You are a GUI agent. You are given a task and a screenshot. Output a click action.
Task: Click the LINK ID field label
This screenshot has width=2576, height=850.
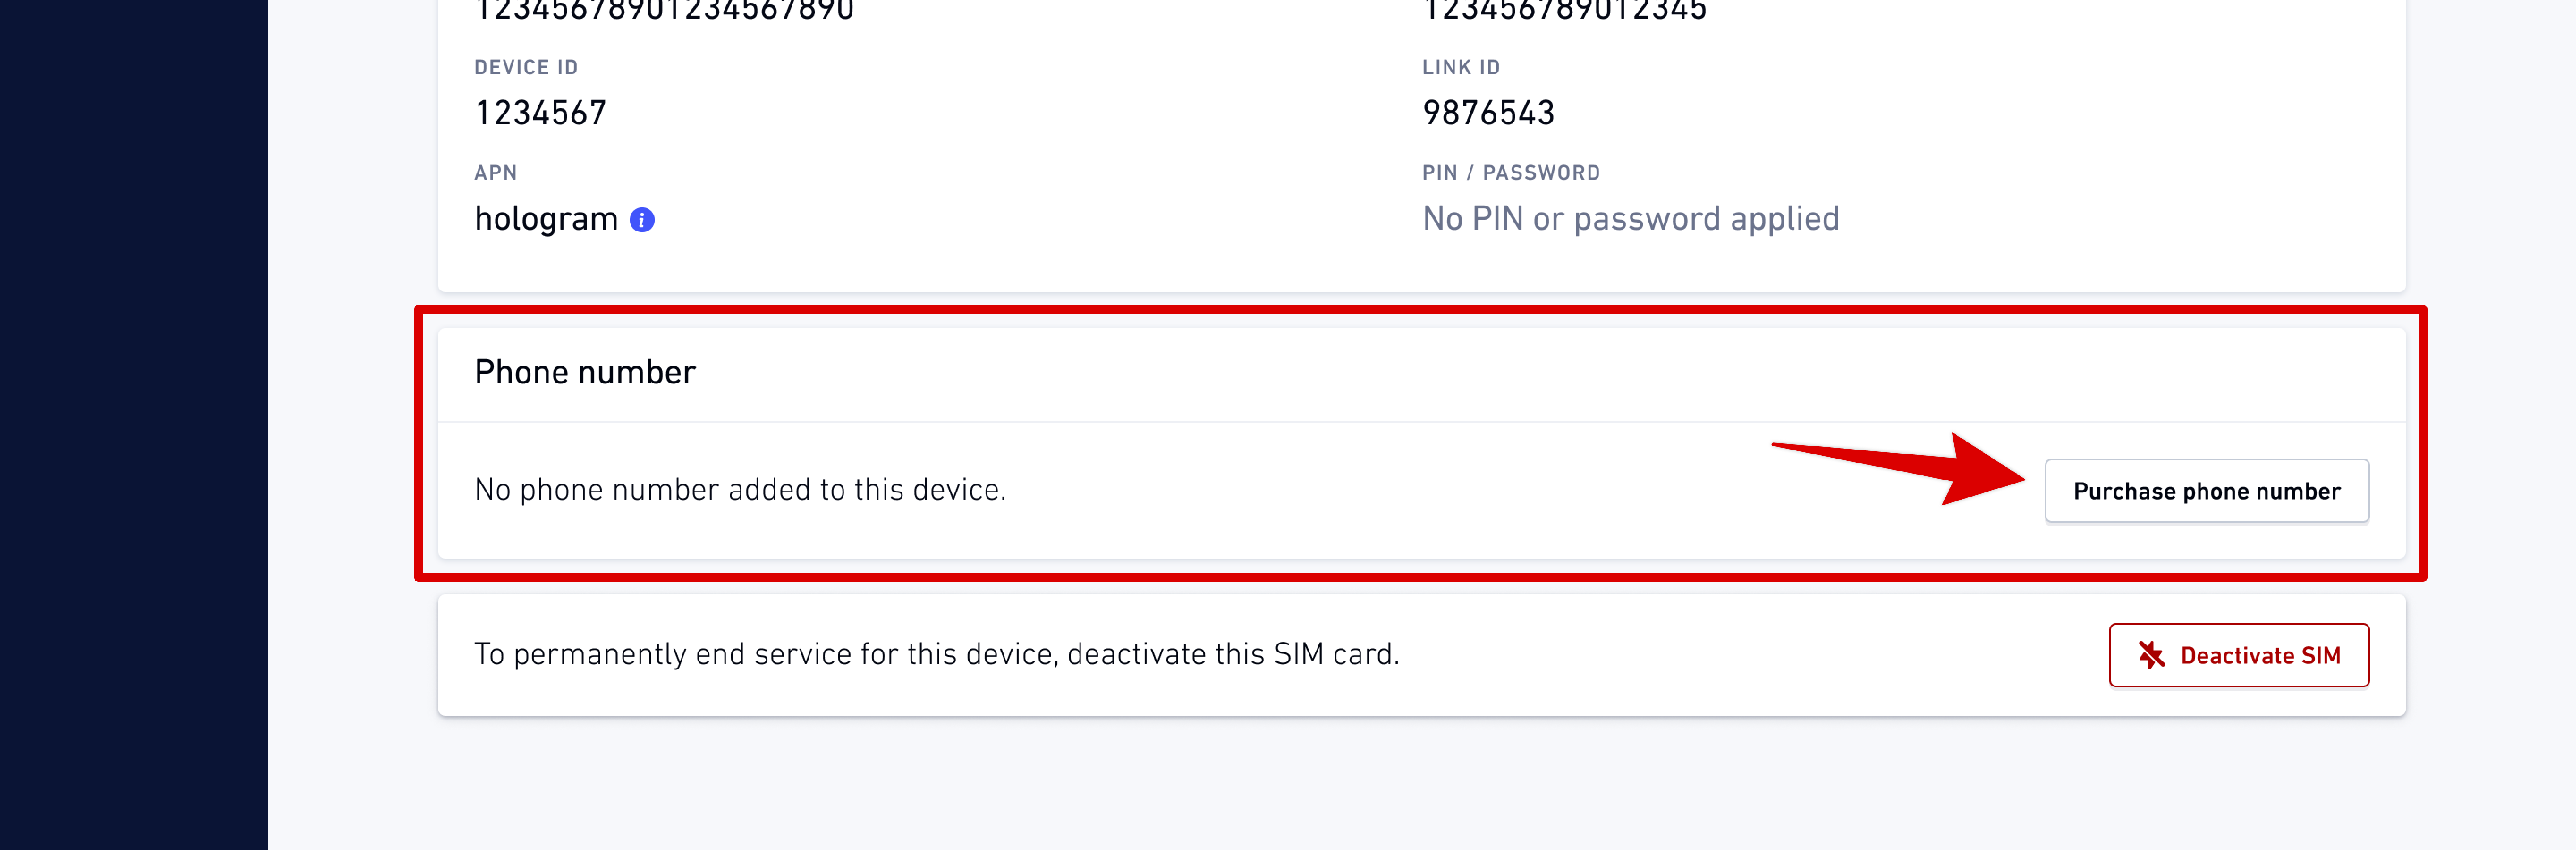1461,67
